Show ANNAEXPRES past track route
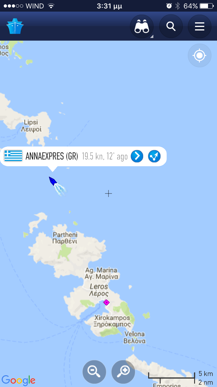The image size is (217, 387). click(154, 156)
